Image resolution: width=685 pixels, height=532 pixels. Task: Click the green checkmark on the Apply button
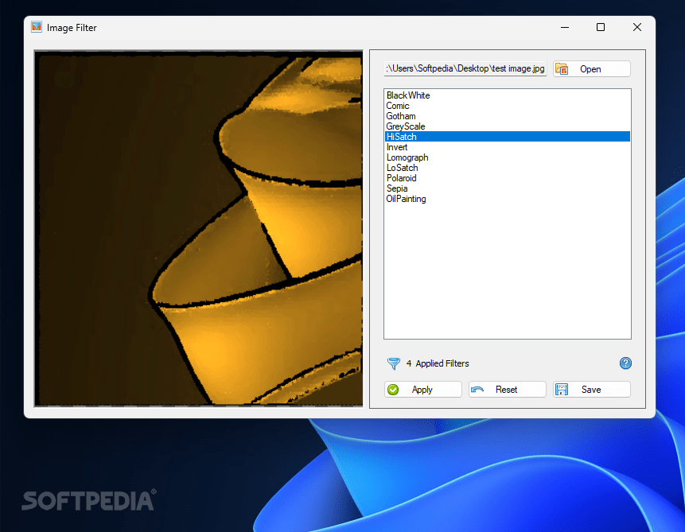pyautogui.click(x=393, y=389)
